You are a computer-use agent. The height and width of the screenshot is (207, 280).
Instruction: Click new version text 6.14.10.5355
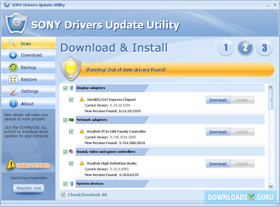click(x=130, y=111)
